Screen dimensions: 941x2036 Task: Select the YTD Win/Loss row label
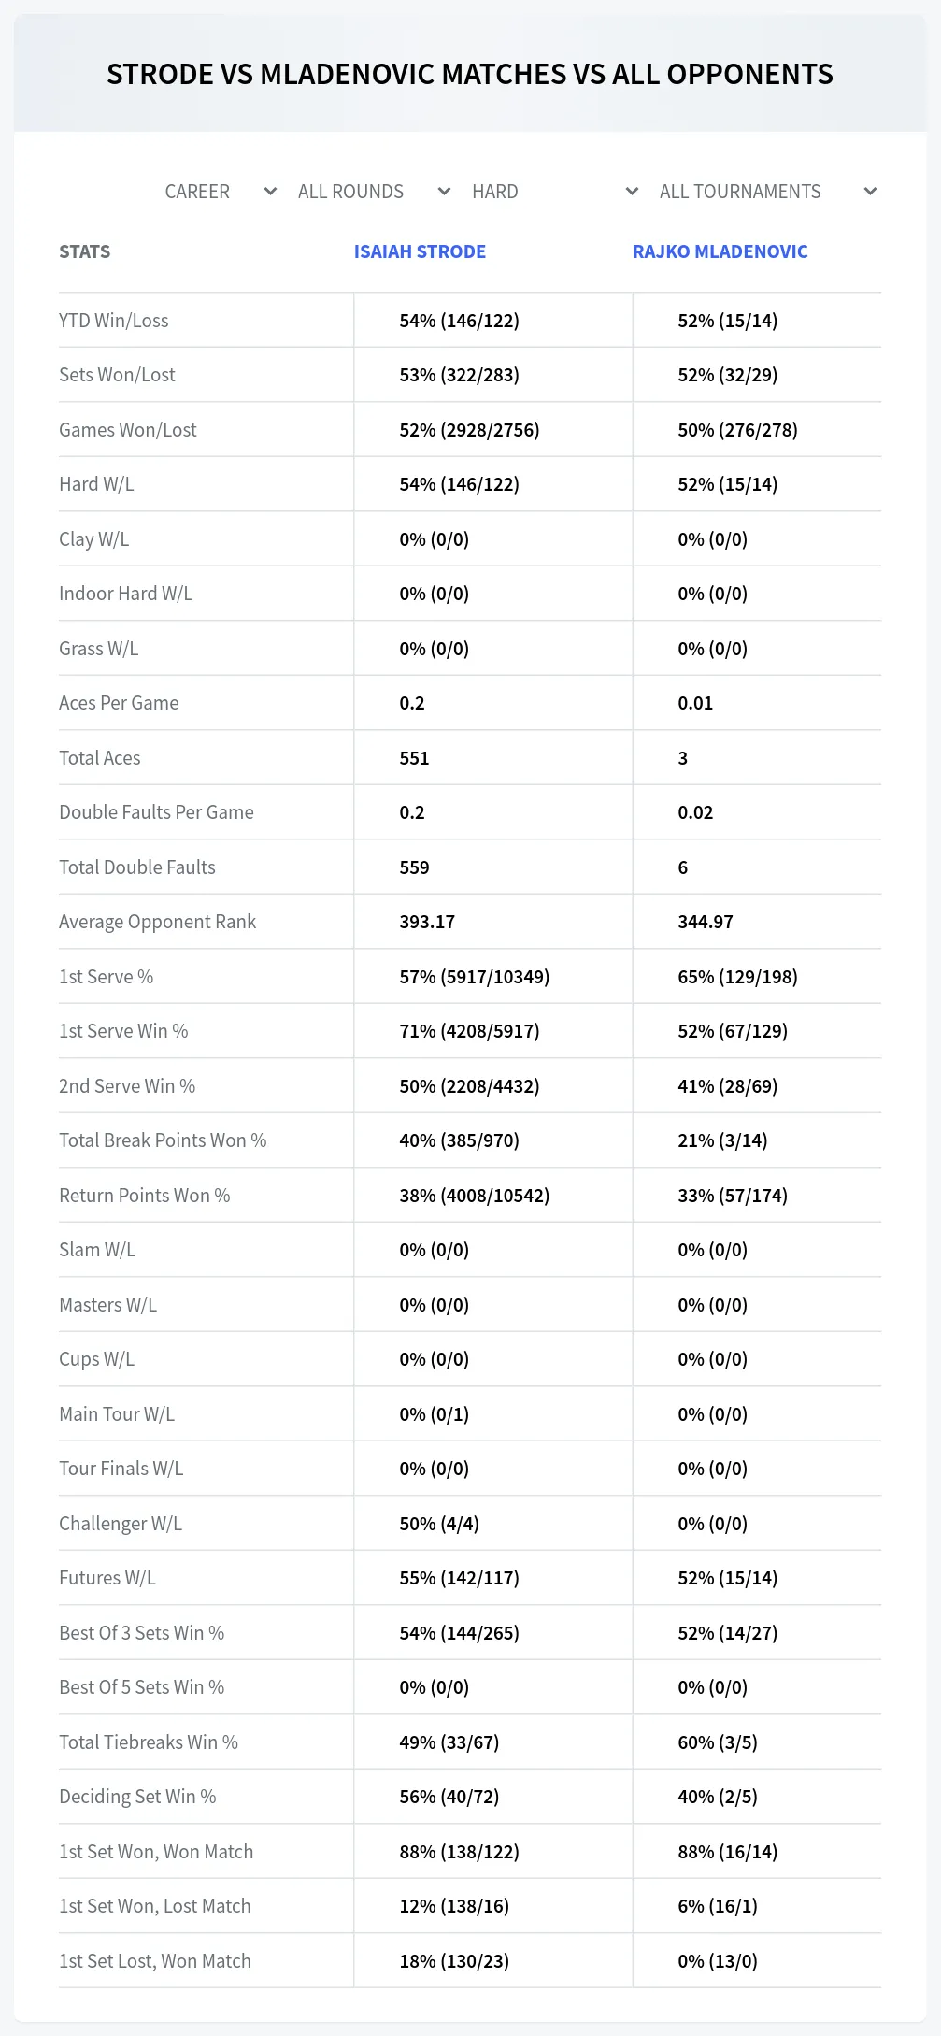(114, 321)
